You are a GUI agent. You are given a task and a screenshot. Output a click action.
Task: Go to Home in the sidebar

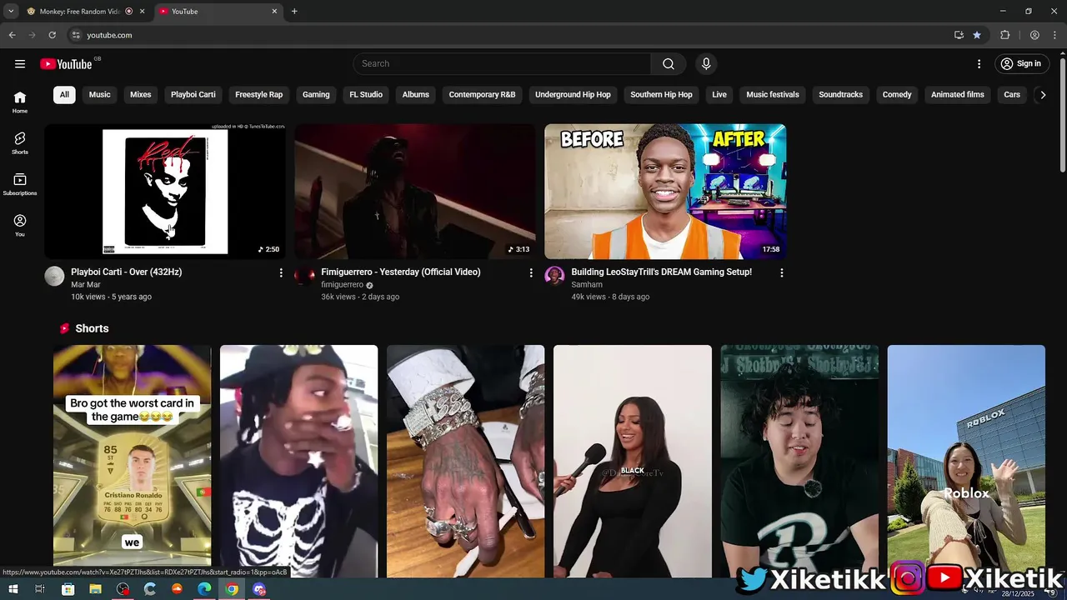pos(20,102)
